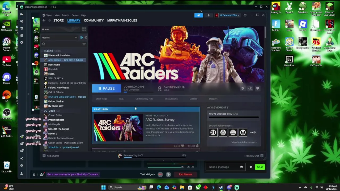Click the Steam library search field
The width and height of the screenshot is (340, 191).
(x=62, y=44)
